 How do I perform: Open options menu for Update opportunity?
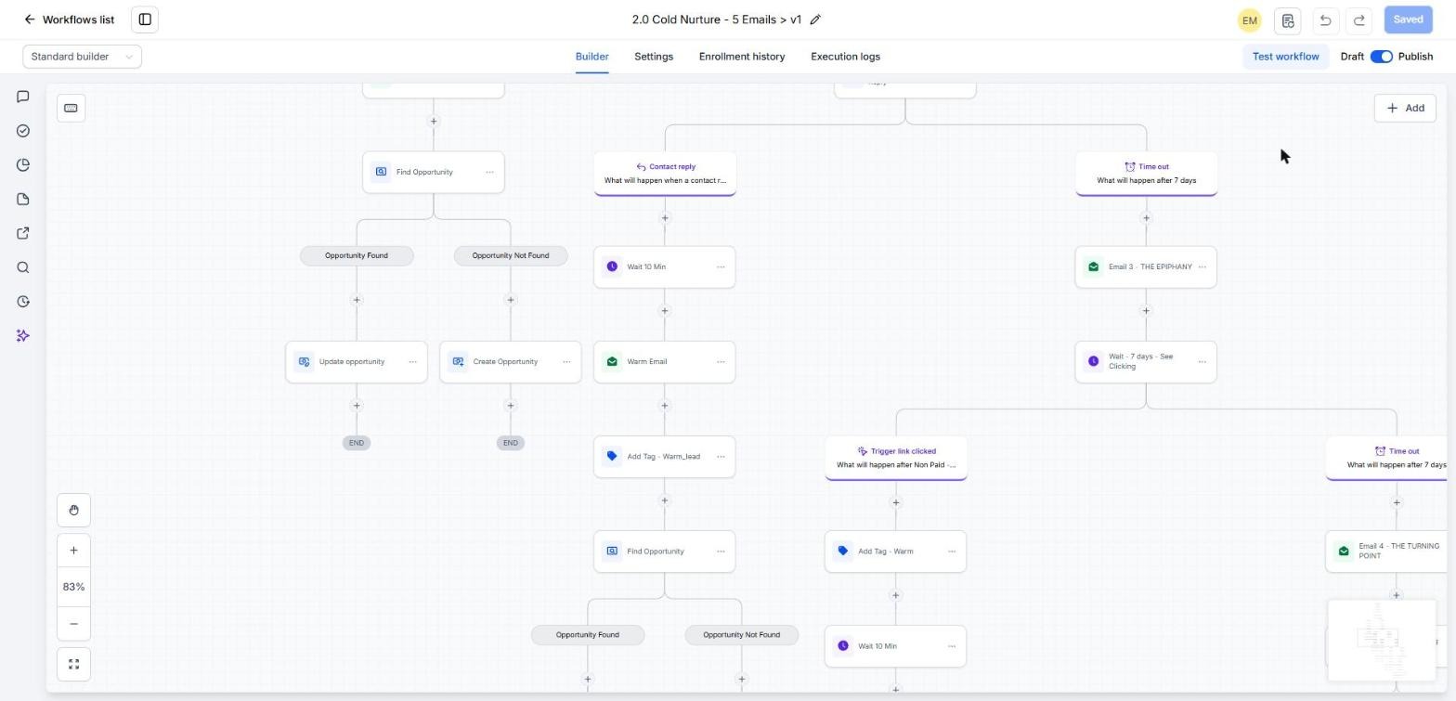(413, 361)
